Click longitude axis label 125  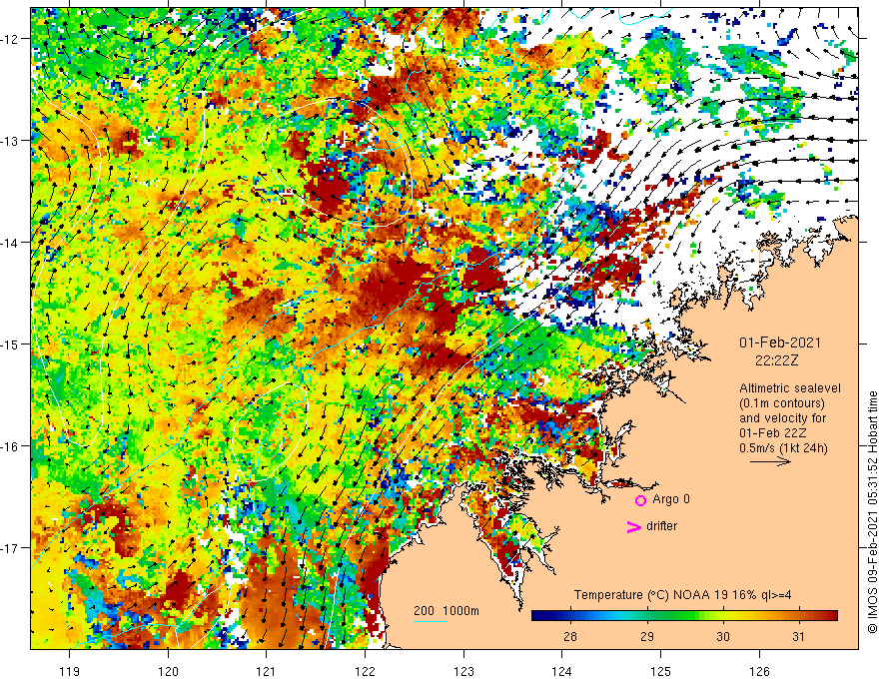661,671
